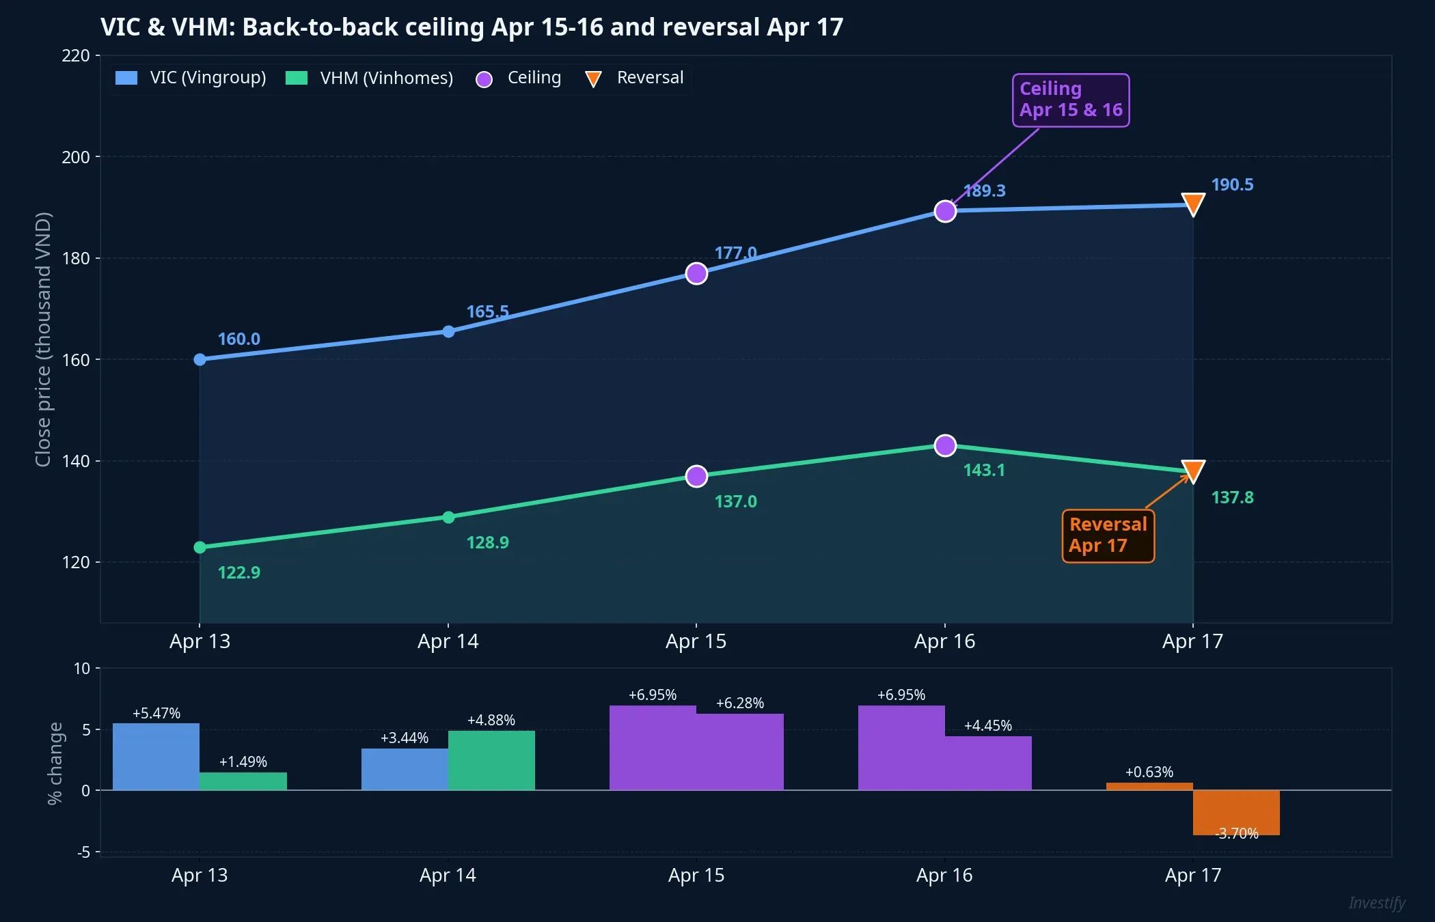Click the +5.47% bar for Apr 13
The height and width of the screenshot is (922, 1435).
156,757
